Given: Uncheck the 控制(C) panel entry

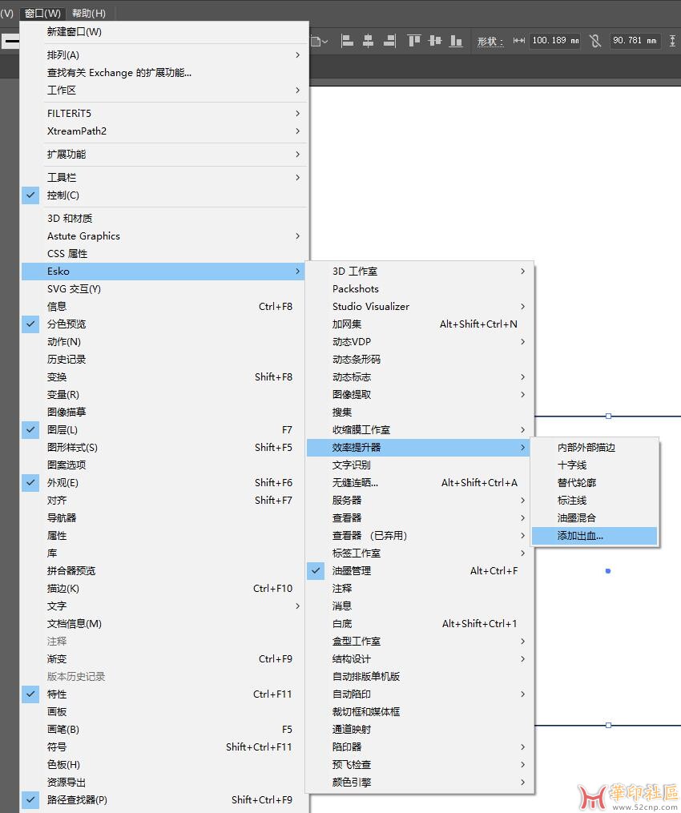Looking at the screenshot, I should 165,195.
